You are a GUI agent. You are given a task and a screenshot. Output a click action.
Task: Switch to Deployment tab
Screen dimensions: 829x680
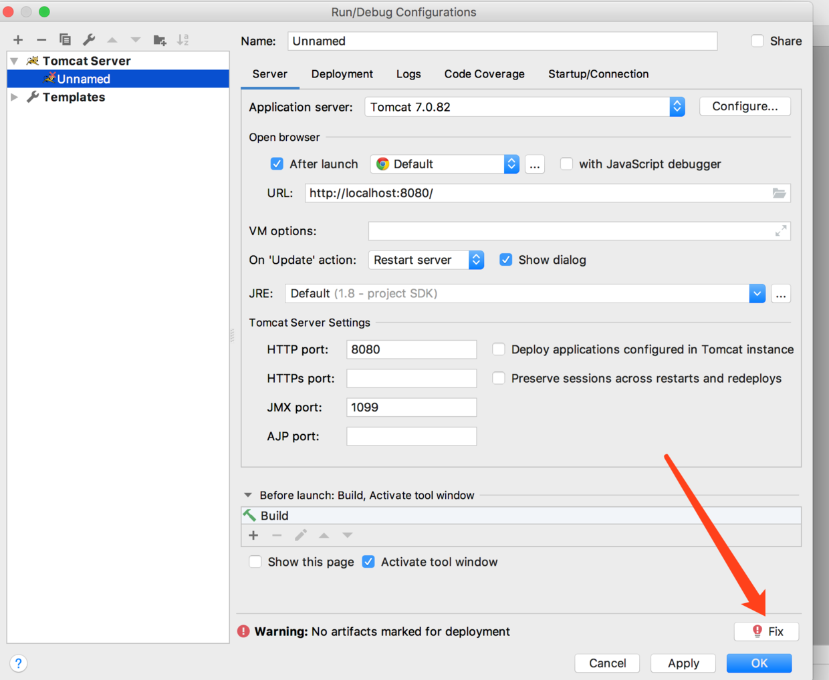[342, 74]
